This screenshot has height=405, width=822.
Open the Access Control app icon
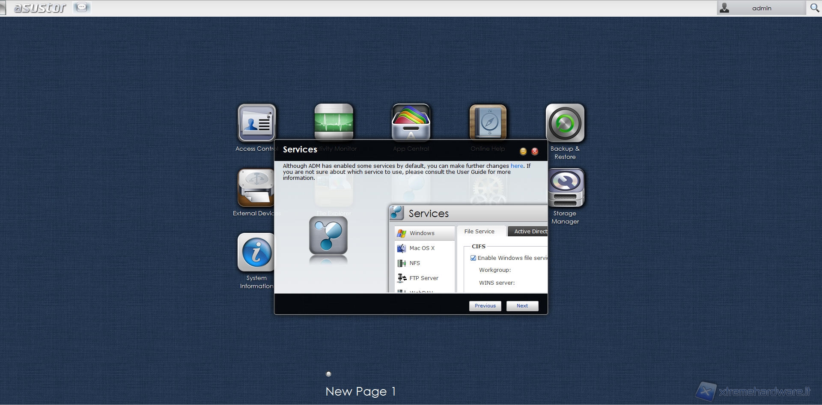pos(256,123)
